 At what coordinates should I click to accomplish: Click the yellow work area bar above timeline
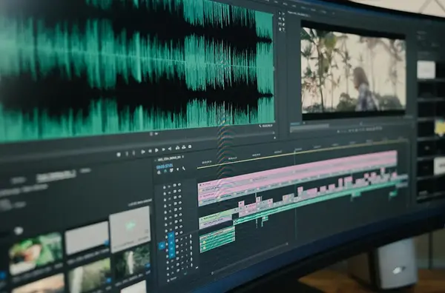[x=301, y=153]
